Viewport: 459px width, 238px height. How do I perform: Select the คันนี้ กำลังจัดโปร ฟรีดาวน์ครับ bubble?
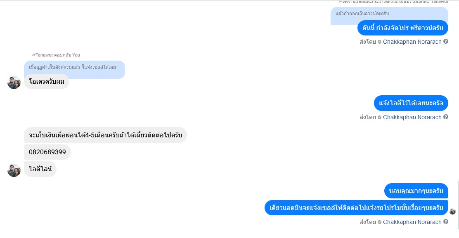(402, 28)
